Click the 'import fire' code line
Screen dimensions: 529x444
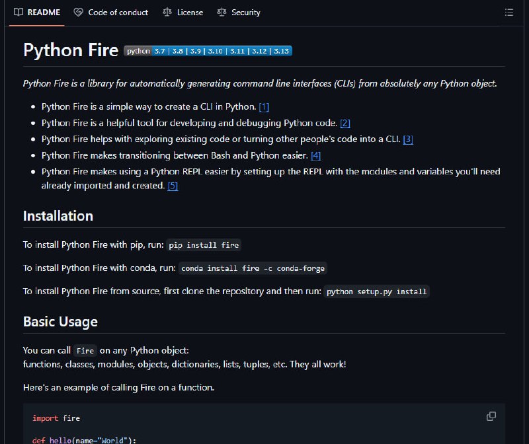(56, 418)
